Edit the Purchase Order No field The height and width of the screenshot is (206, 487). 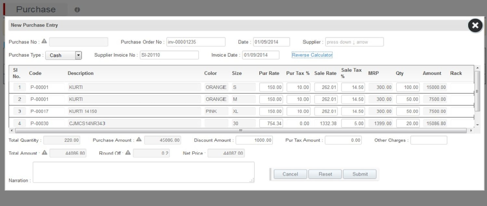point(196,42)
